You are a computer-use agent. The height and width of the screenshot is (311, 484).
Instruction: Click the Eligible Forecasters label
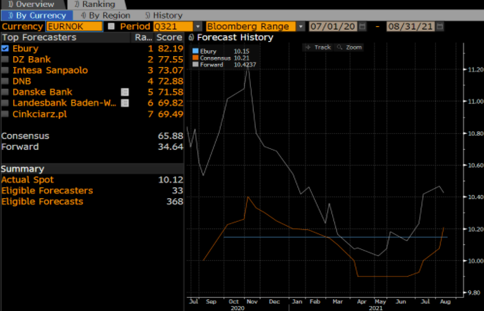pos(47,190)
